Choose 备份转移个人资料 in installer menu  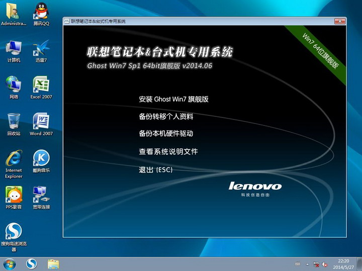pyautogui.click(x=166, y=116)
